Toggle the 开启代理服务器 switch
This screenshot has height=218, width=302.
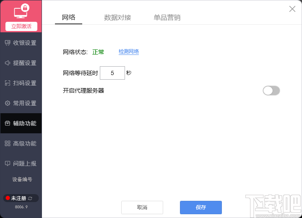(x=271, y=91)
